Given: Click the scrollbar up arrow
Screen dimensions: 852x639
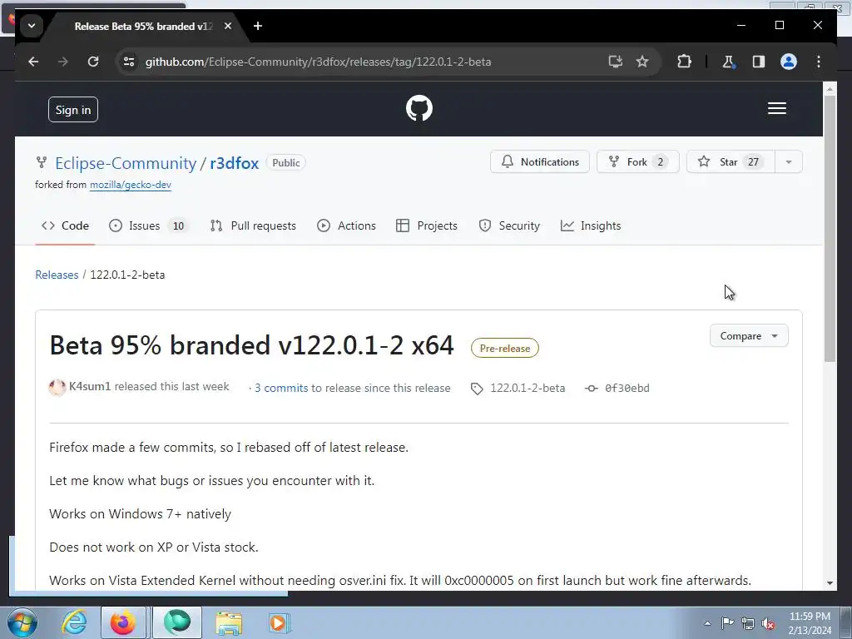Looking at the screenshot, I should [830, 88].
